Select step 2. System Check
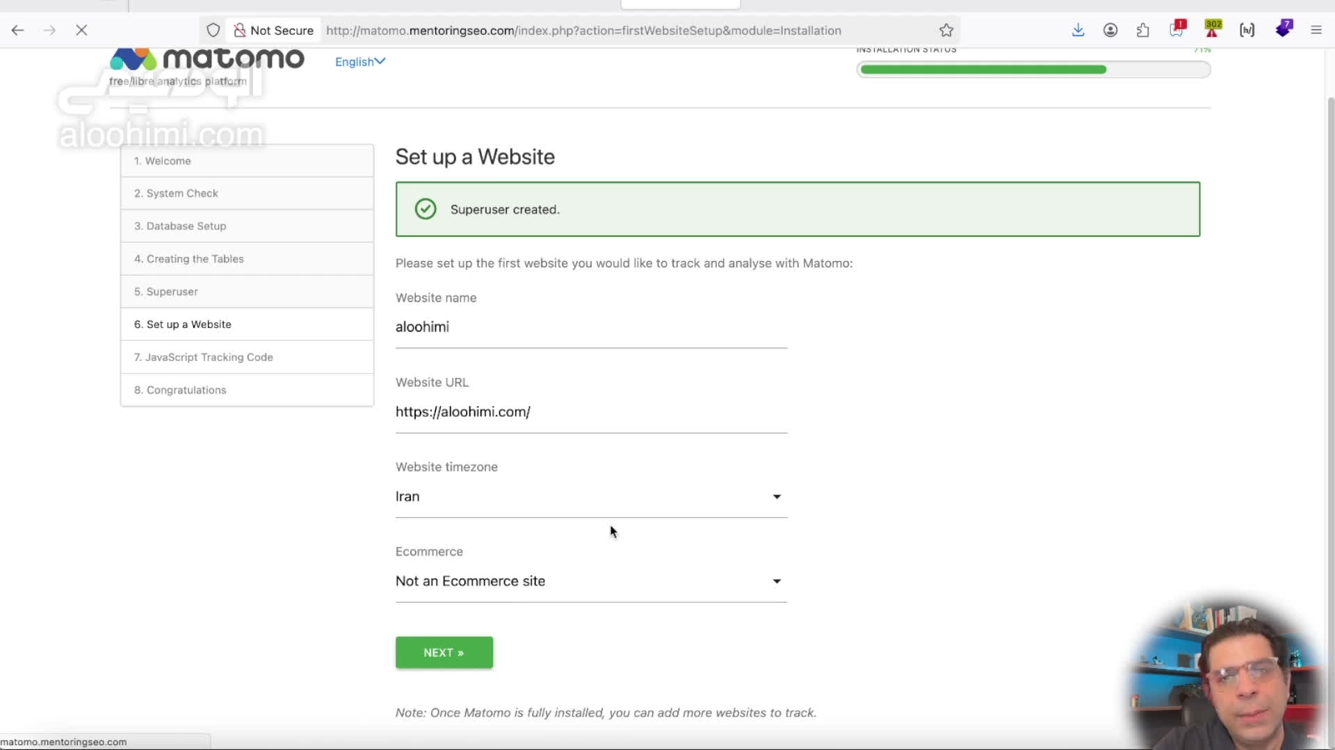Screen dimensions: 1335x750 click(x=247, y=193)
